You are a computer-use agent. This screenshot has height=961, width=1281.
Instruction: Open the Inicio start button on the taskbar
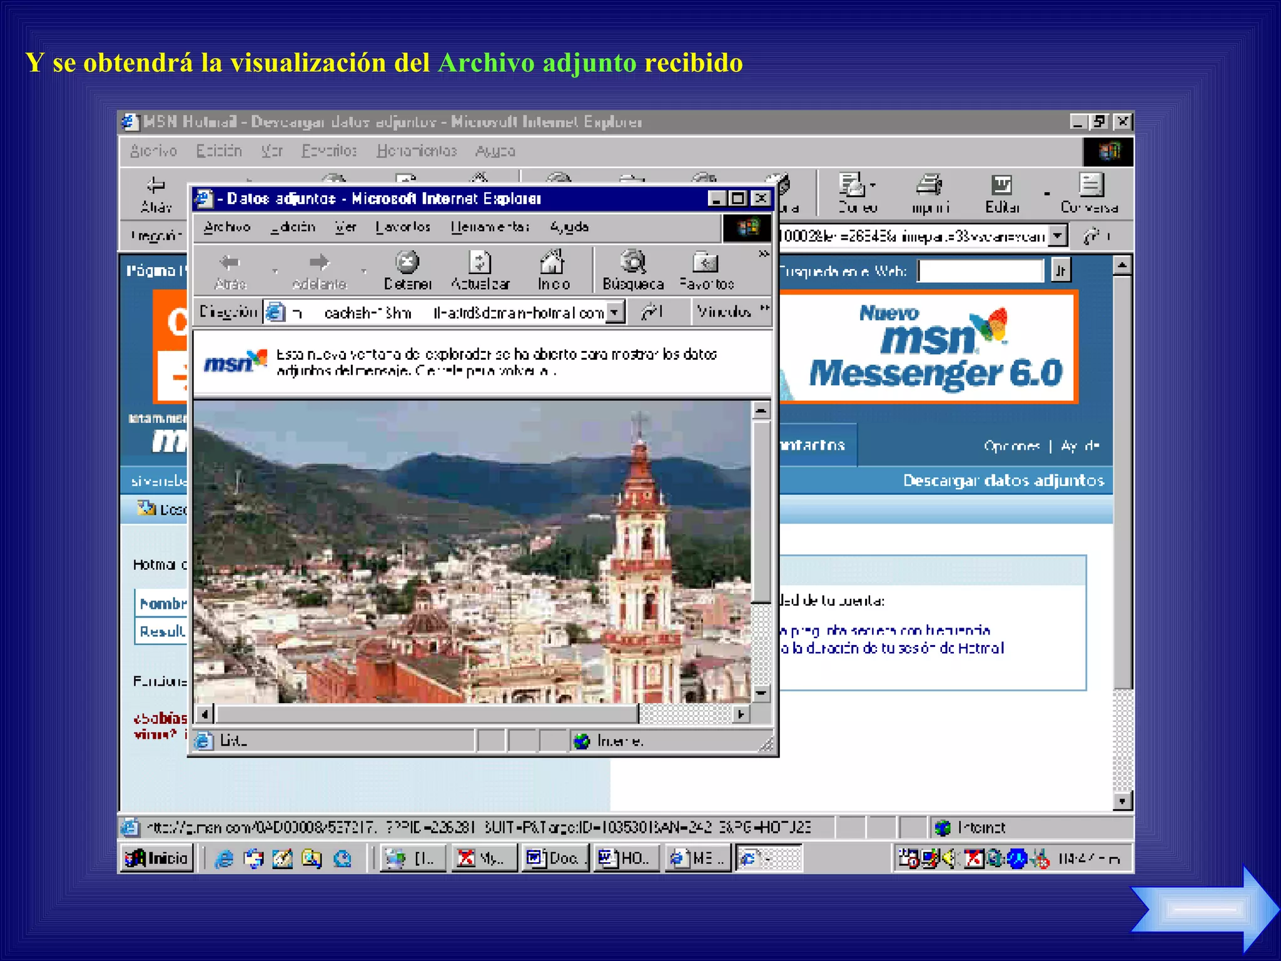157,858
